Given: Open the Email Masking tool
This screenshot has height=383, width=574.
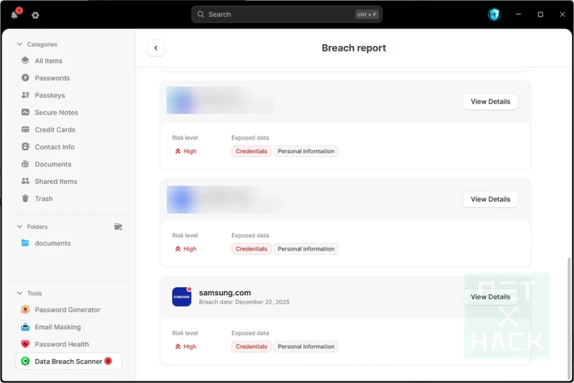Looking at the screenshot, I should coord(57,327).
